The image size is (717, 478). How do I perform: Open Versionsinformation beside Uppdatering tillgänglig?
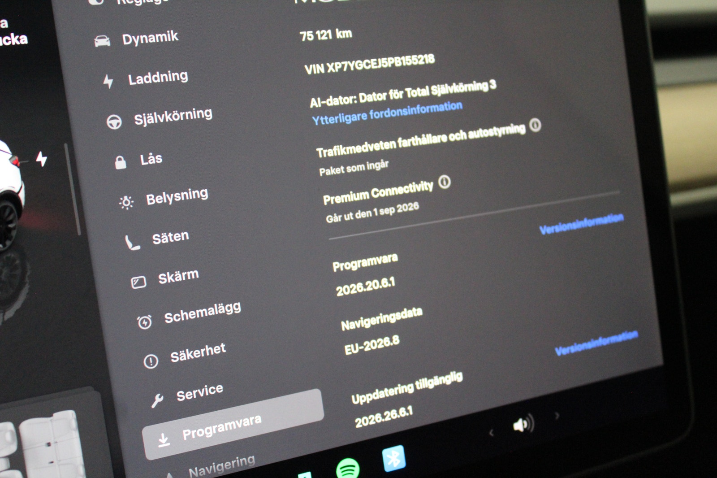click(596, 343)
